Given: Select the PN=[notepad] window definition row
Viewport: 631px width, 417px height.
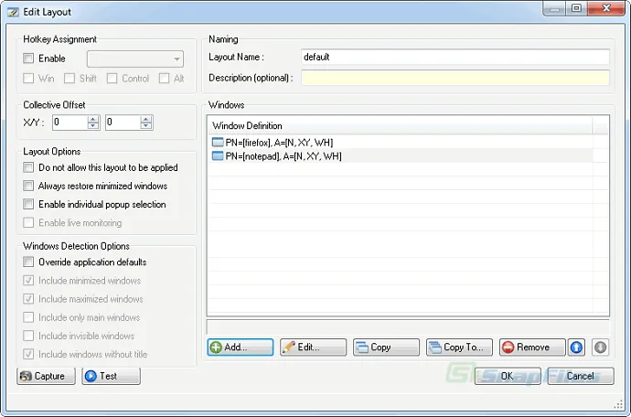Looking at the screenshot, I should (401, 156).
